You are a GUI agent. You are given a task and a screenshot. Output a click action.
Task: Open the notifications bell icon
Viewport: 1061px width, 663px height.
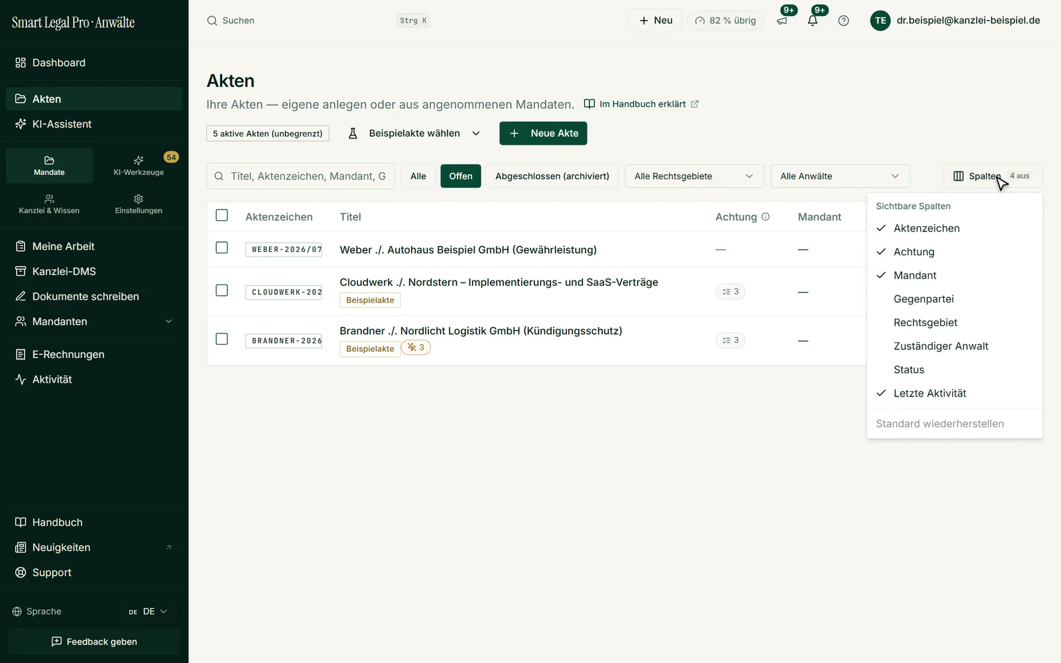(812, 21)
